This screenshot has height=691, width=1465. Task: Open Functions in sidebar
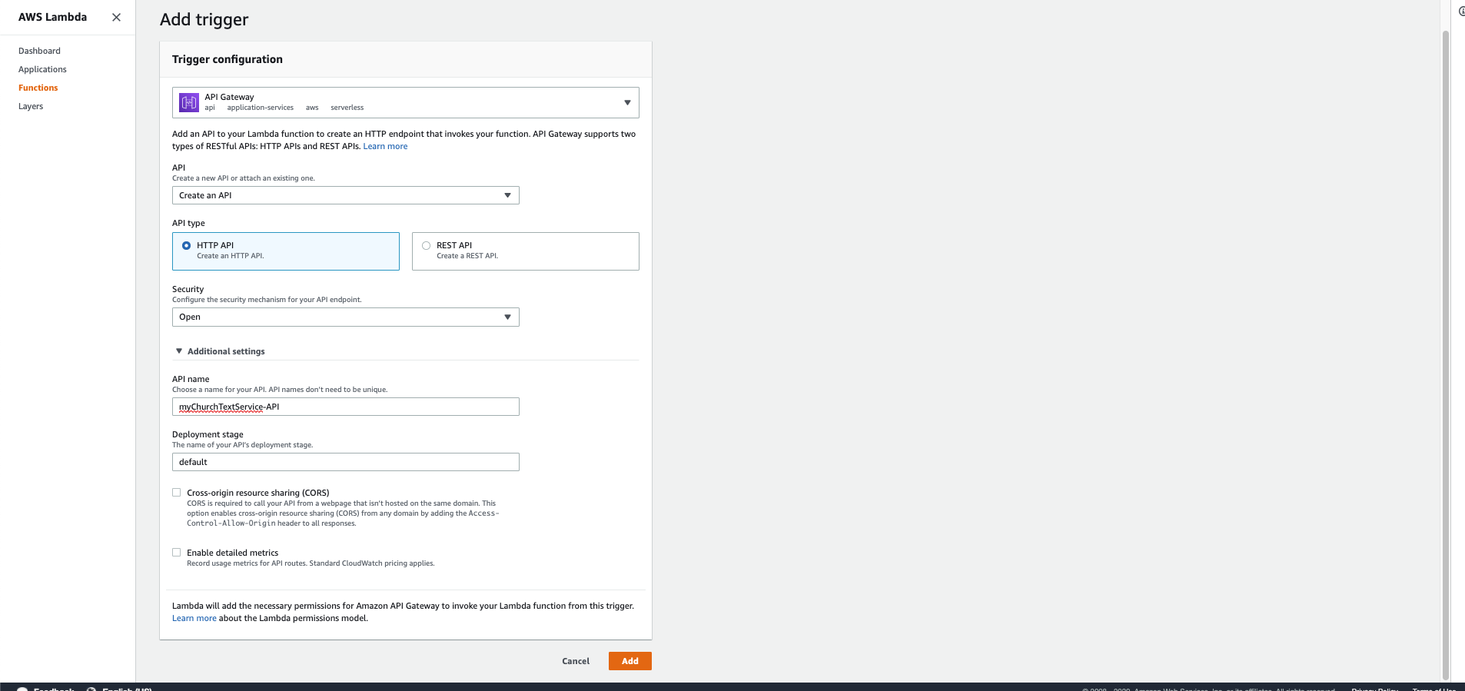38,88
